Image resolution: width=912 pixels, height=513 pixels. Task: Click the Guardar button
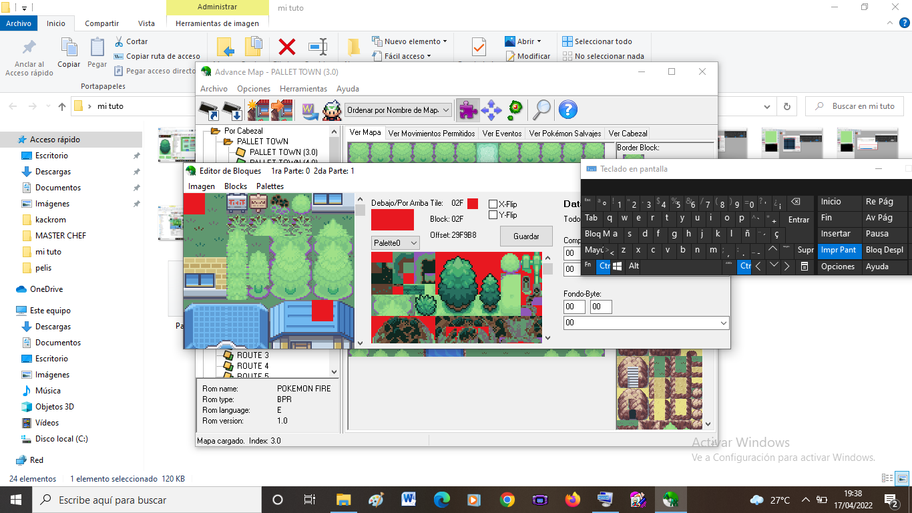[526, 236]
